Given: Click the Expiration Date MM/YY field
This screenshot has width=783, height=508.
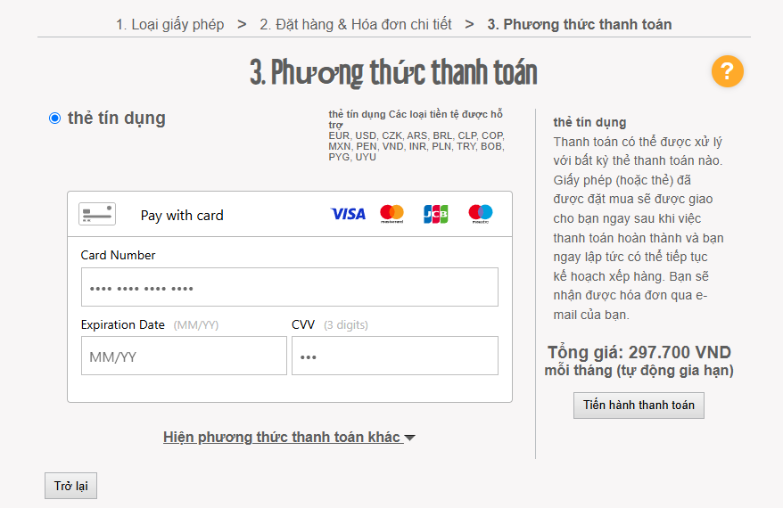Looking at the screenshot, I should 184,356.
